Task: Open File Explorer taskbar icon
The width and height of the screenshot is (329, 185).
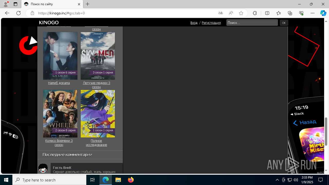Action: (118, 180)
